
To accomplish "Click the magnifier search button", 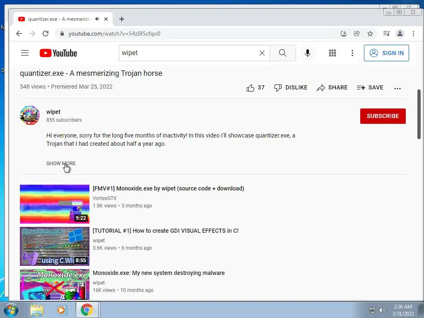I will click(x=282, y=53).
